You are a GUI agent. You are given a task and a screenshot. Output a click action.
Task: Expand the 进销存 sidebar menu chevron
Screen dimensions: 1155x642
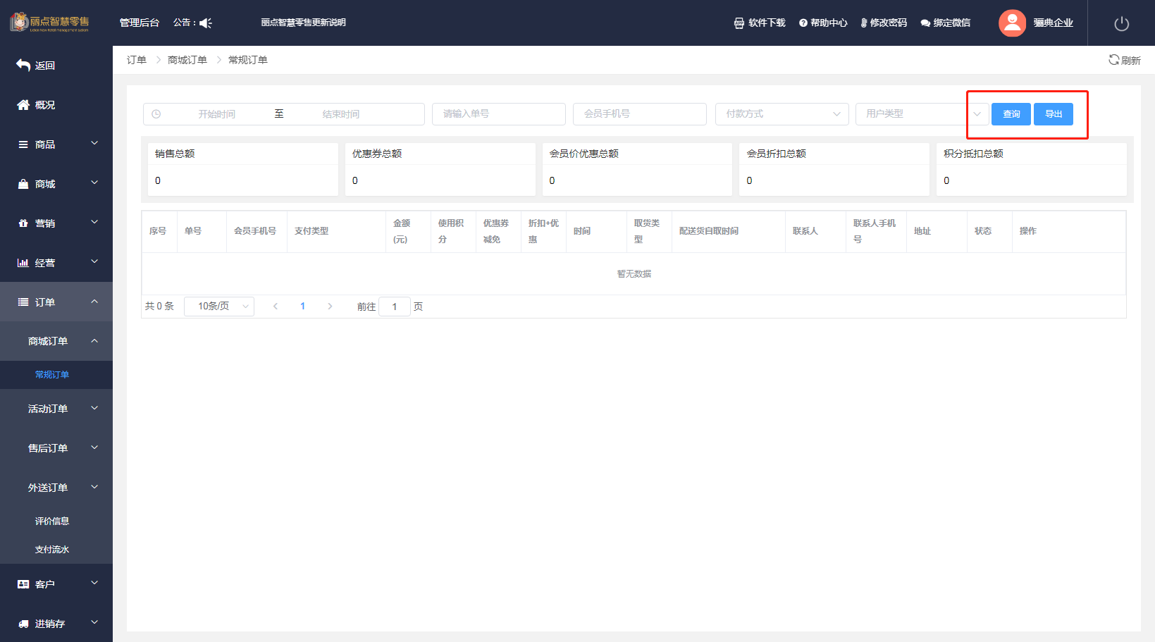[94, 622]
